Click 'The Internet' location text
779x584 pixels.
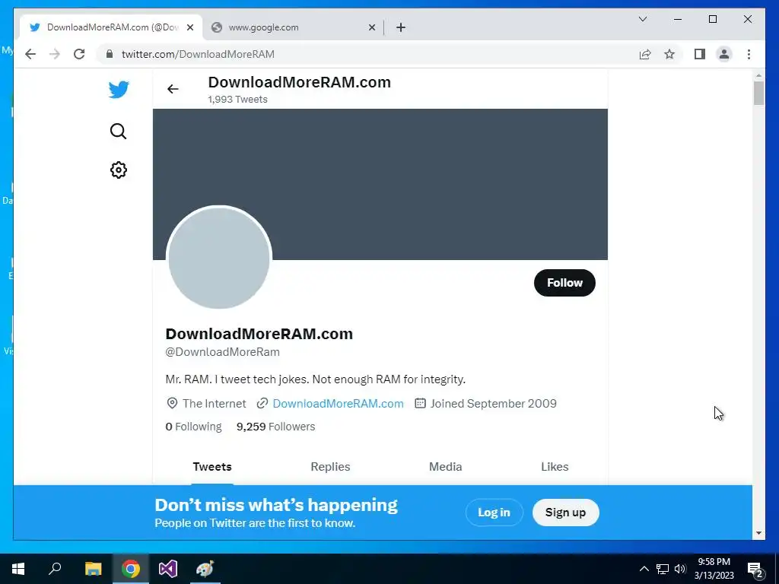click(214, 403)
